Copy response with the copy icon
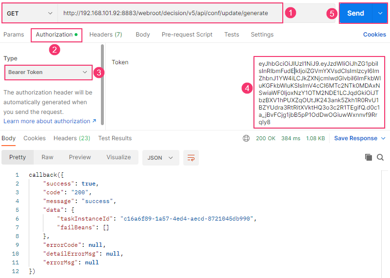This screenshot has height=278, width=390. coord(369,157)
